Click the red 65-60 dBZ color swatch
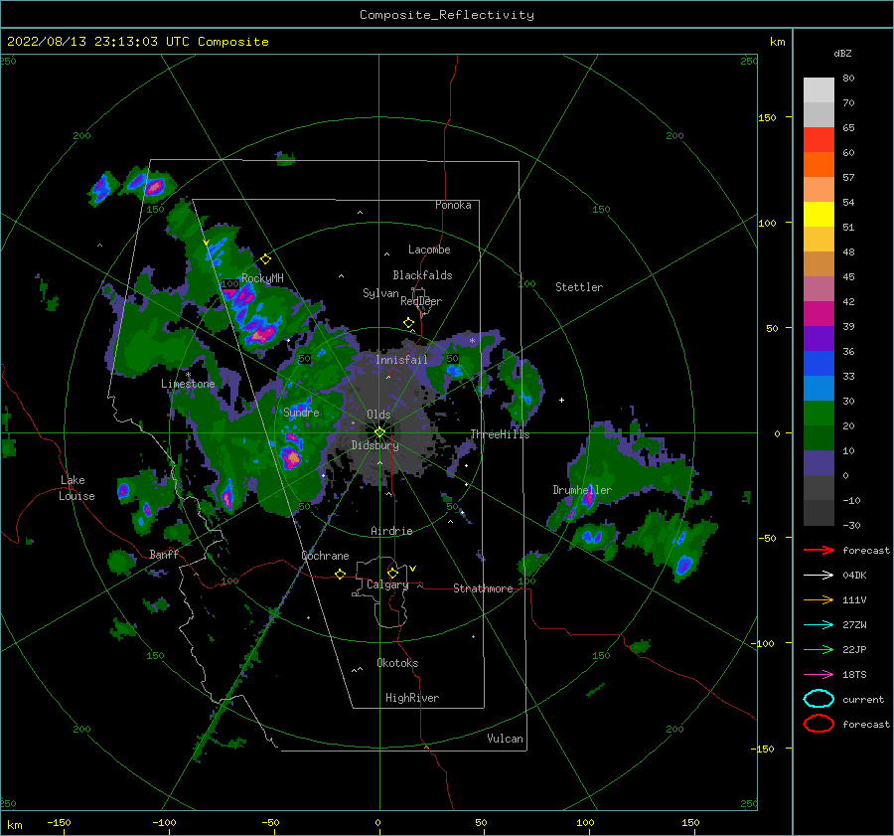The height and width of the screenshot is (836, 894). point(819,140)
